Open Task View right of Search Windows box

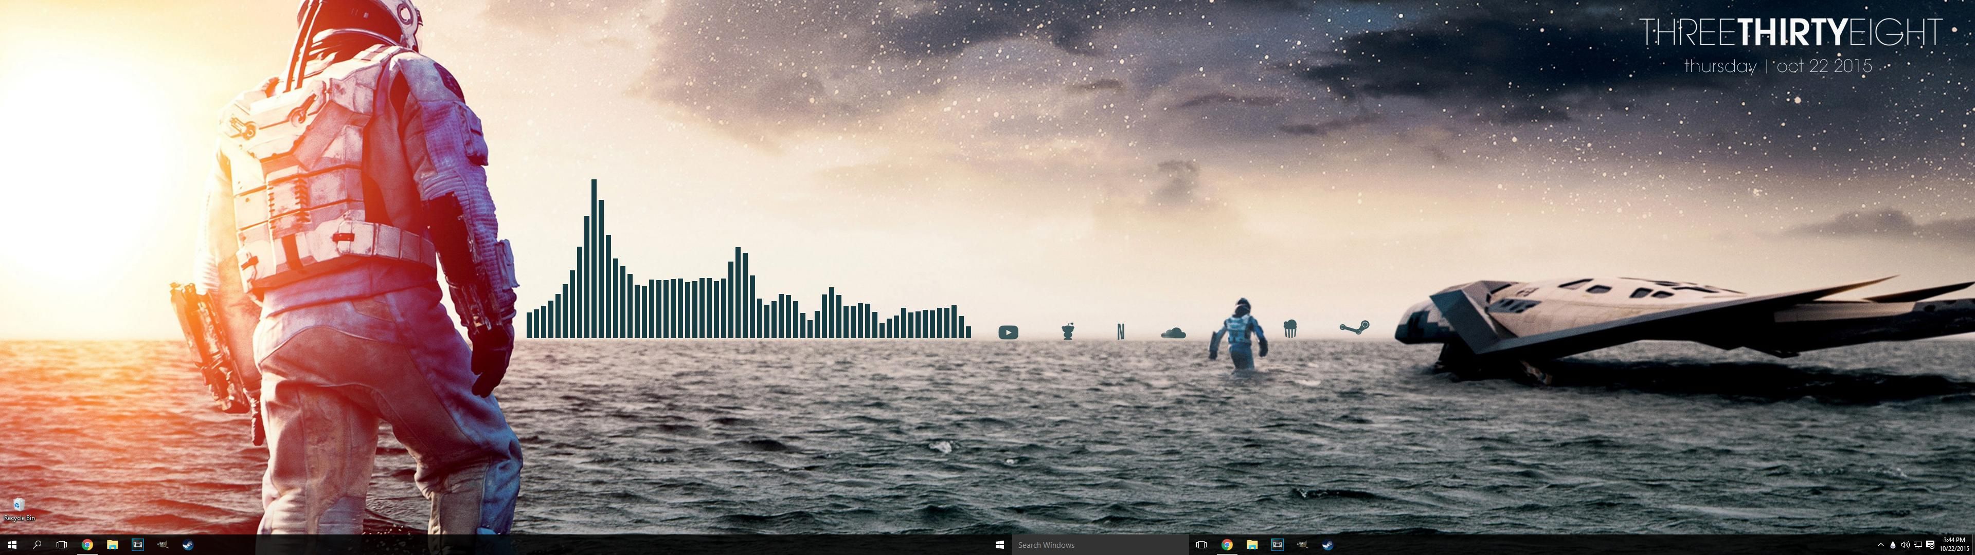[x=1201, y=545]
